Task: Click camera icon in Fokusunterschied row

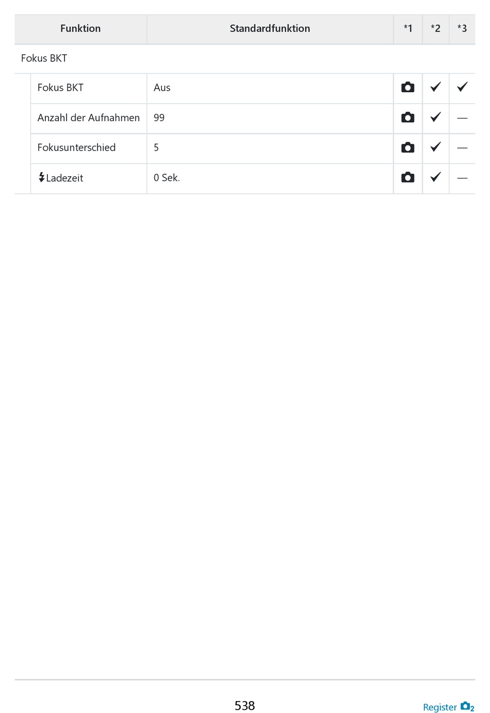Action: (407, 147)
